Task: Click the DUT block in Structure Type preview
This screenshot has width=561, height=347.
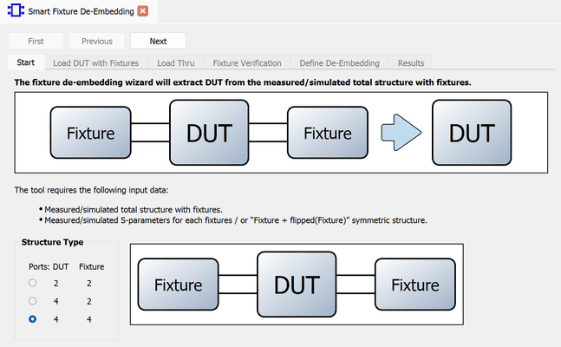Action: tap(297, 285)
